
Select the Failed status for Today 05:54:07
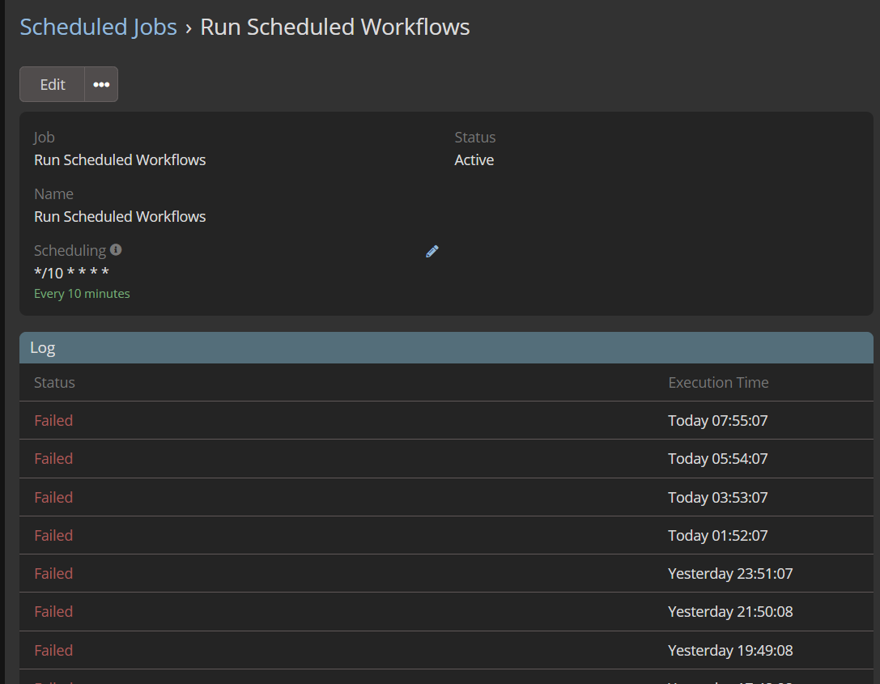point(53,459)
